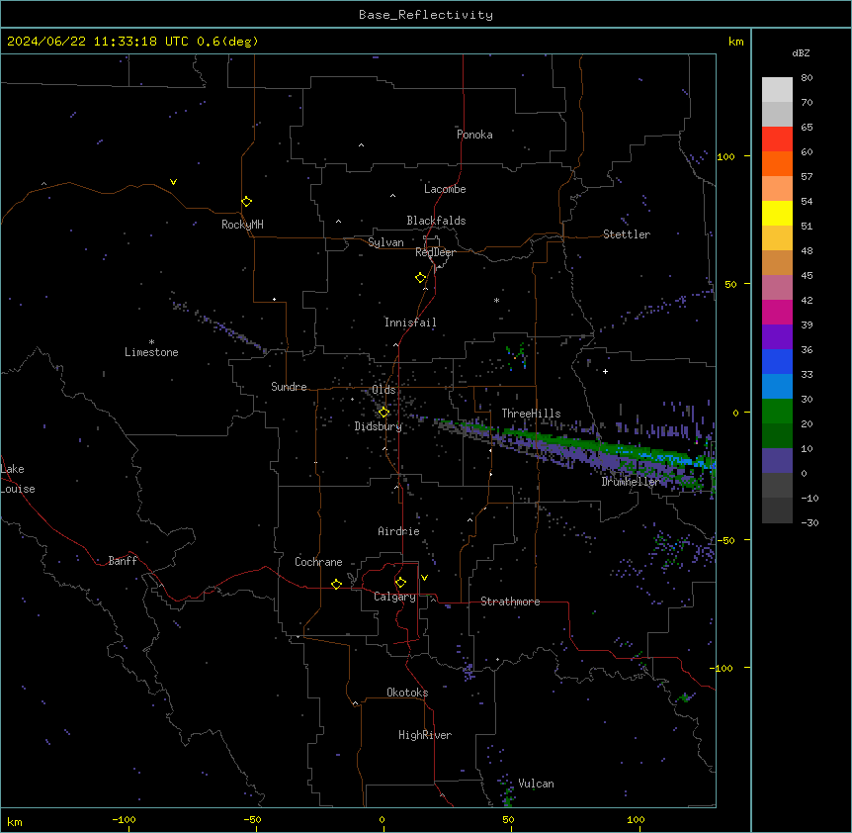
Task: Click the Limestone map label
Action: coord(151,352)
